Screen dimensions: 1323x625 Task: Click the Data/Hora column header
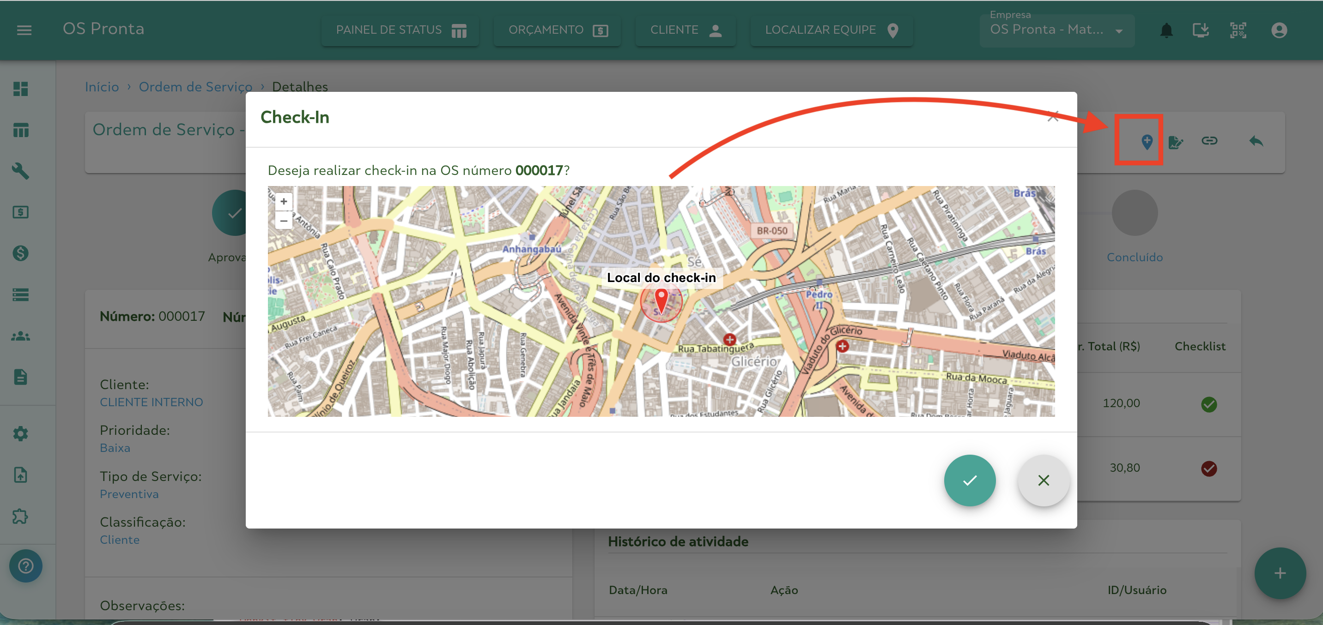point(638,590)
